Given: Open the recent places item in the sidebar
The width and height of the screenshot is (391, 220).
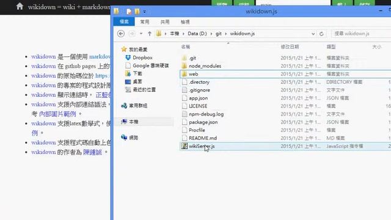Looking at the screenshot, I should click(144, 90).
